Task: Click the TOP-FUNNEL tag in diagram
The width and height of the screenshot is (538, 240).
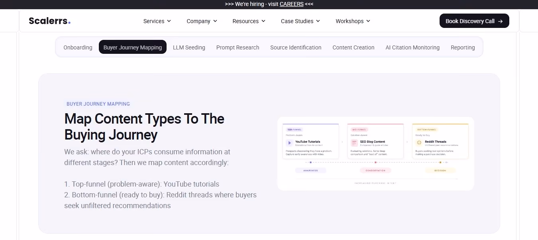Action: pos(295,130)
